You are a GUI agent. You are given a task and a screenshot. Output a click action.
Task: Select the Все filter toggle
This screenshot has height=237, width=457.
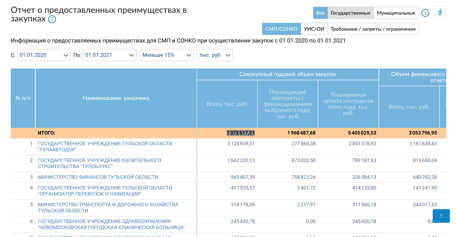click(x=320, y=13)
